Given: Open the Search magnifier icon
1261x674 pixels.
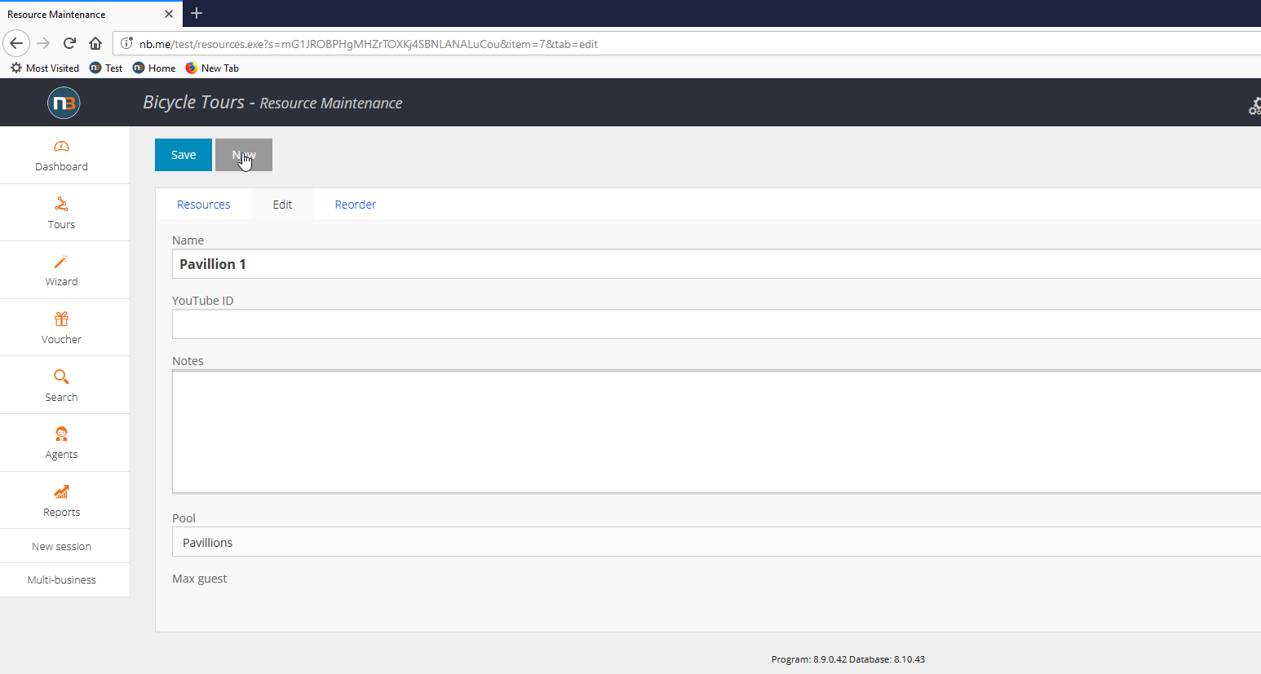Looking at the screenshot, I should click(61, 377).
